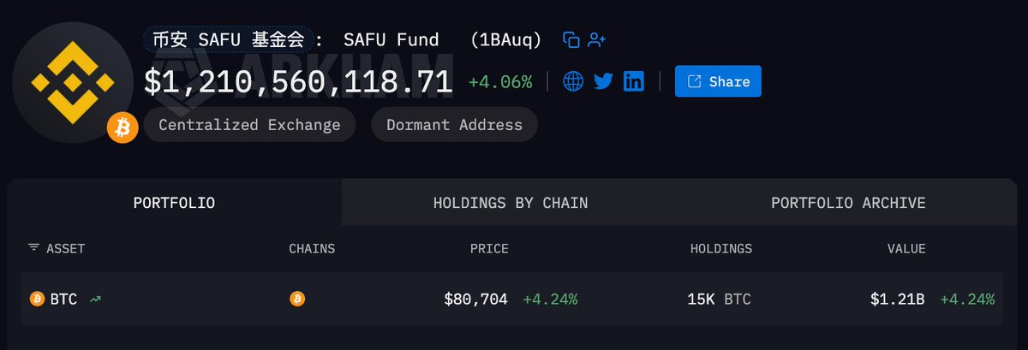
Task: Open the globe website icon
Action: pos(573,81)
